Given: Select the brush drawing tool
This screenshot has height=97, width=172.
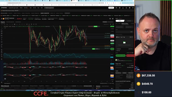Looking at the screenshot, I should pyautogui.click(x=2, y=38).
